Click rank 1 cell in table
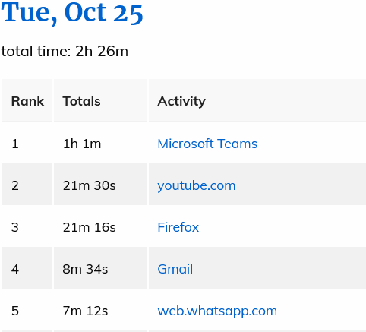Image resolution: width=366 pixels, height=332 pixels. click(27, 143)
